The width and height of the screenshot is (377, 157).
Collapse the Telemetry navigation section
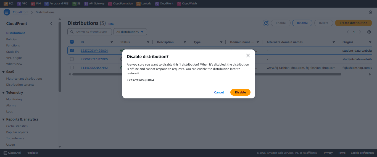pyautogui.click(x=3, y=93)
